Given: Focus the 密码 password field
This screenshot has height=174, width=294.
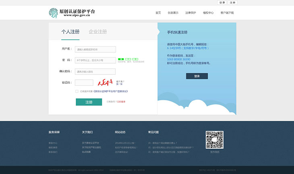Looking at the screenshot, I should [95, 60].
